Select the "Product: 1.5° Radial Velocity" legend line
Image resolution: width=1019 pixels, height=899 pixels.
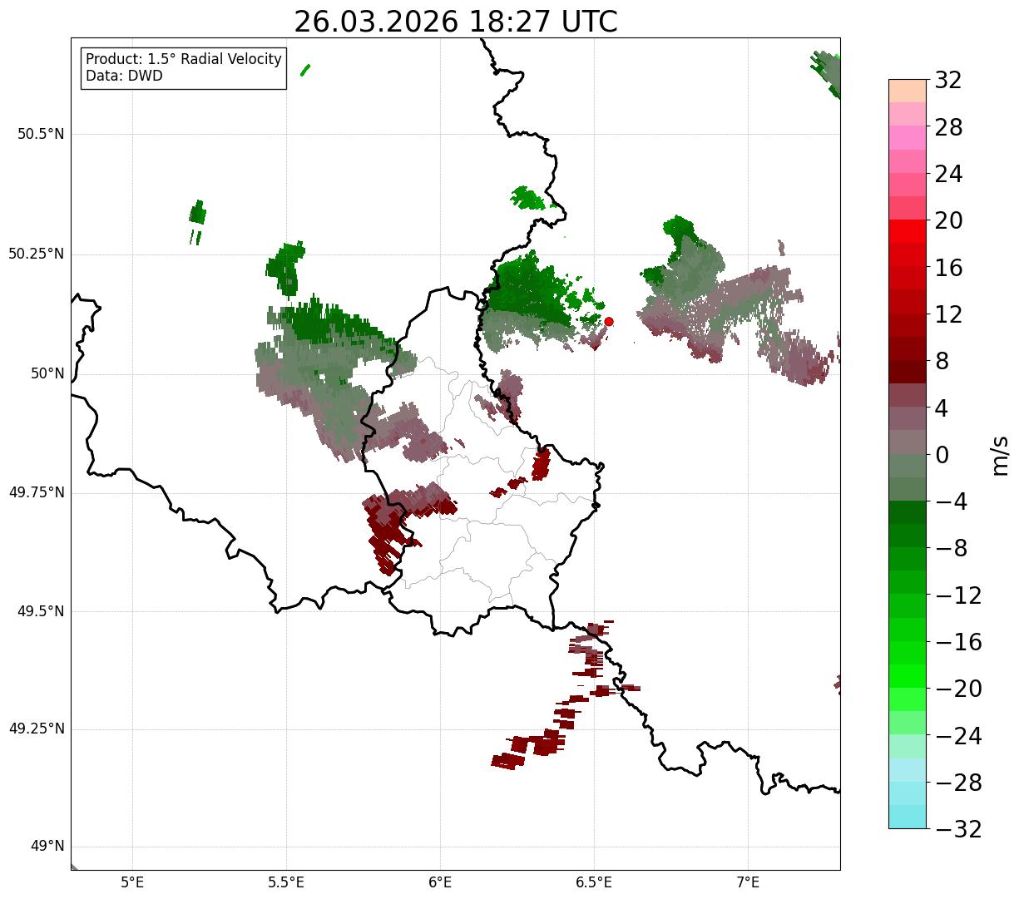tap(184, 60)
